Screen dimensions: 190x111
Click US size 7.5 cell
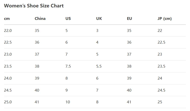click(x=68, y=66)
